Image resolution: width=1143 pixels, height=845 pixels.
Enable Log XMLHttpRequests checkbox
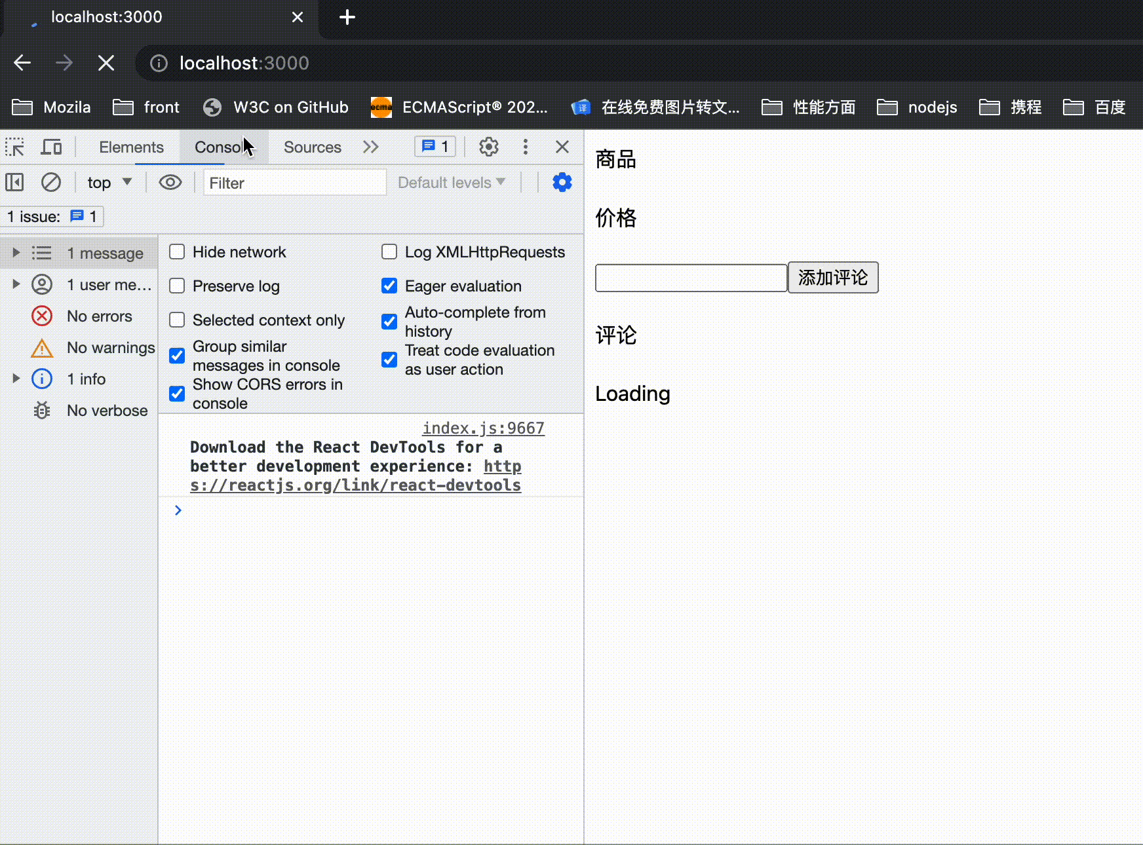[x=389, y=252]
